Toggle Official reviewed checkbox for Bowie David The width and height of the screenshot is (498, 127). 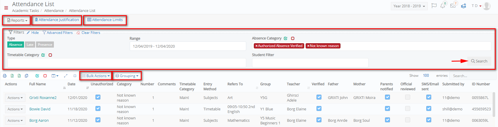click(x=408, y=109)
